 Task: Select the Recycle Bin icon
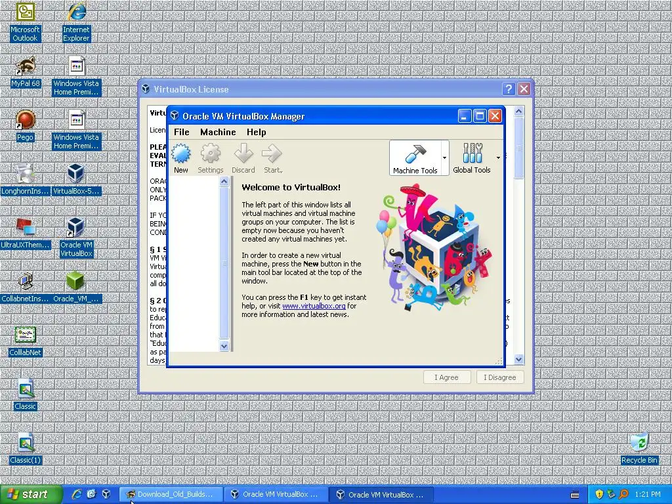click(x=639, y=448)
